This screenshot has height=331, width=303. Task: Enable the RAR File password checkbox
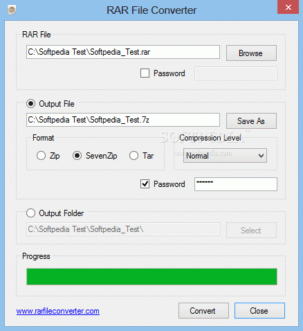click(145, 73)
